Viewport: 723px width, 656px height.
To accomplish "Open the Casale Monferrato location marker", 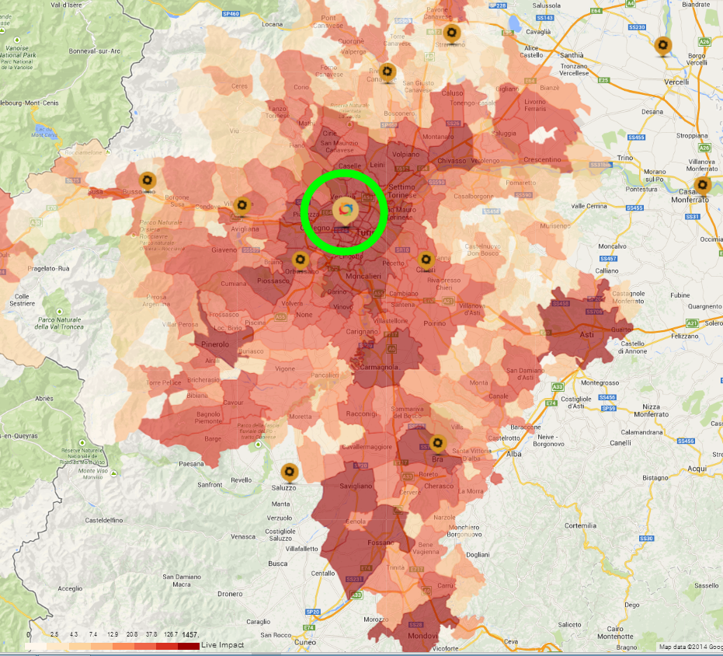I will click(x=702, y=185).
